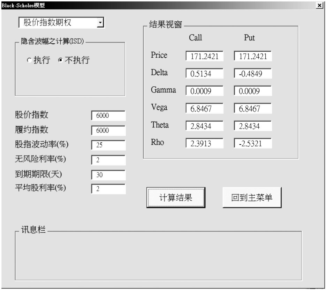Select the 不执行 radio button
The width and height of the screenshot is (326, 290).
pos(61,60)
